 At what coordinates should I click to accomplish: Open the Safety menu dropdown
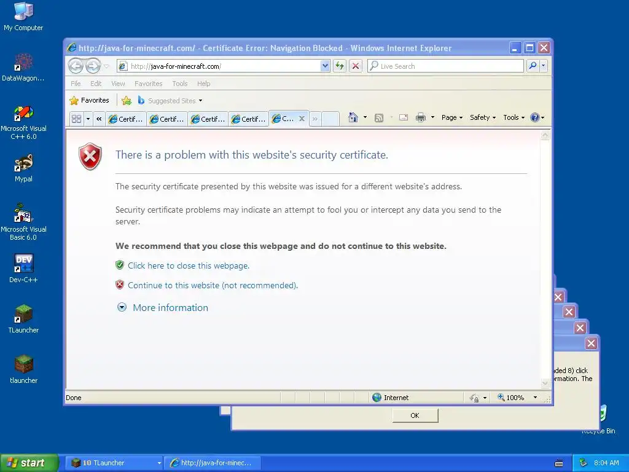click(x=483, y=117)
